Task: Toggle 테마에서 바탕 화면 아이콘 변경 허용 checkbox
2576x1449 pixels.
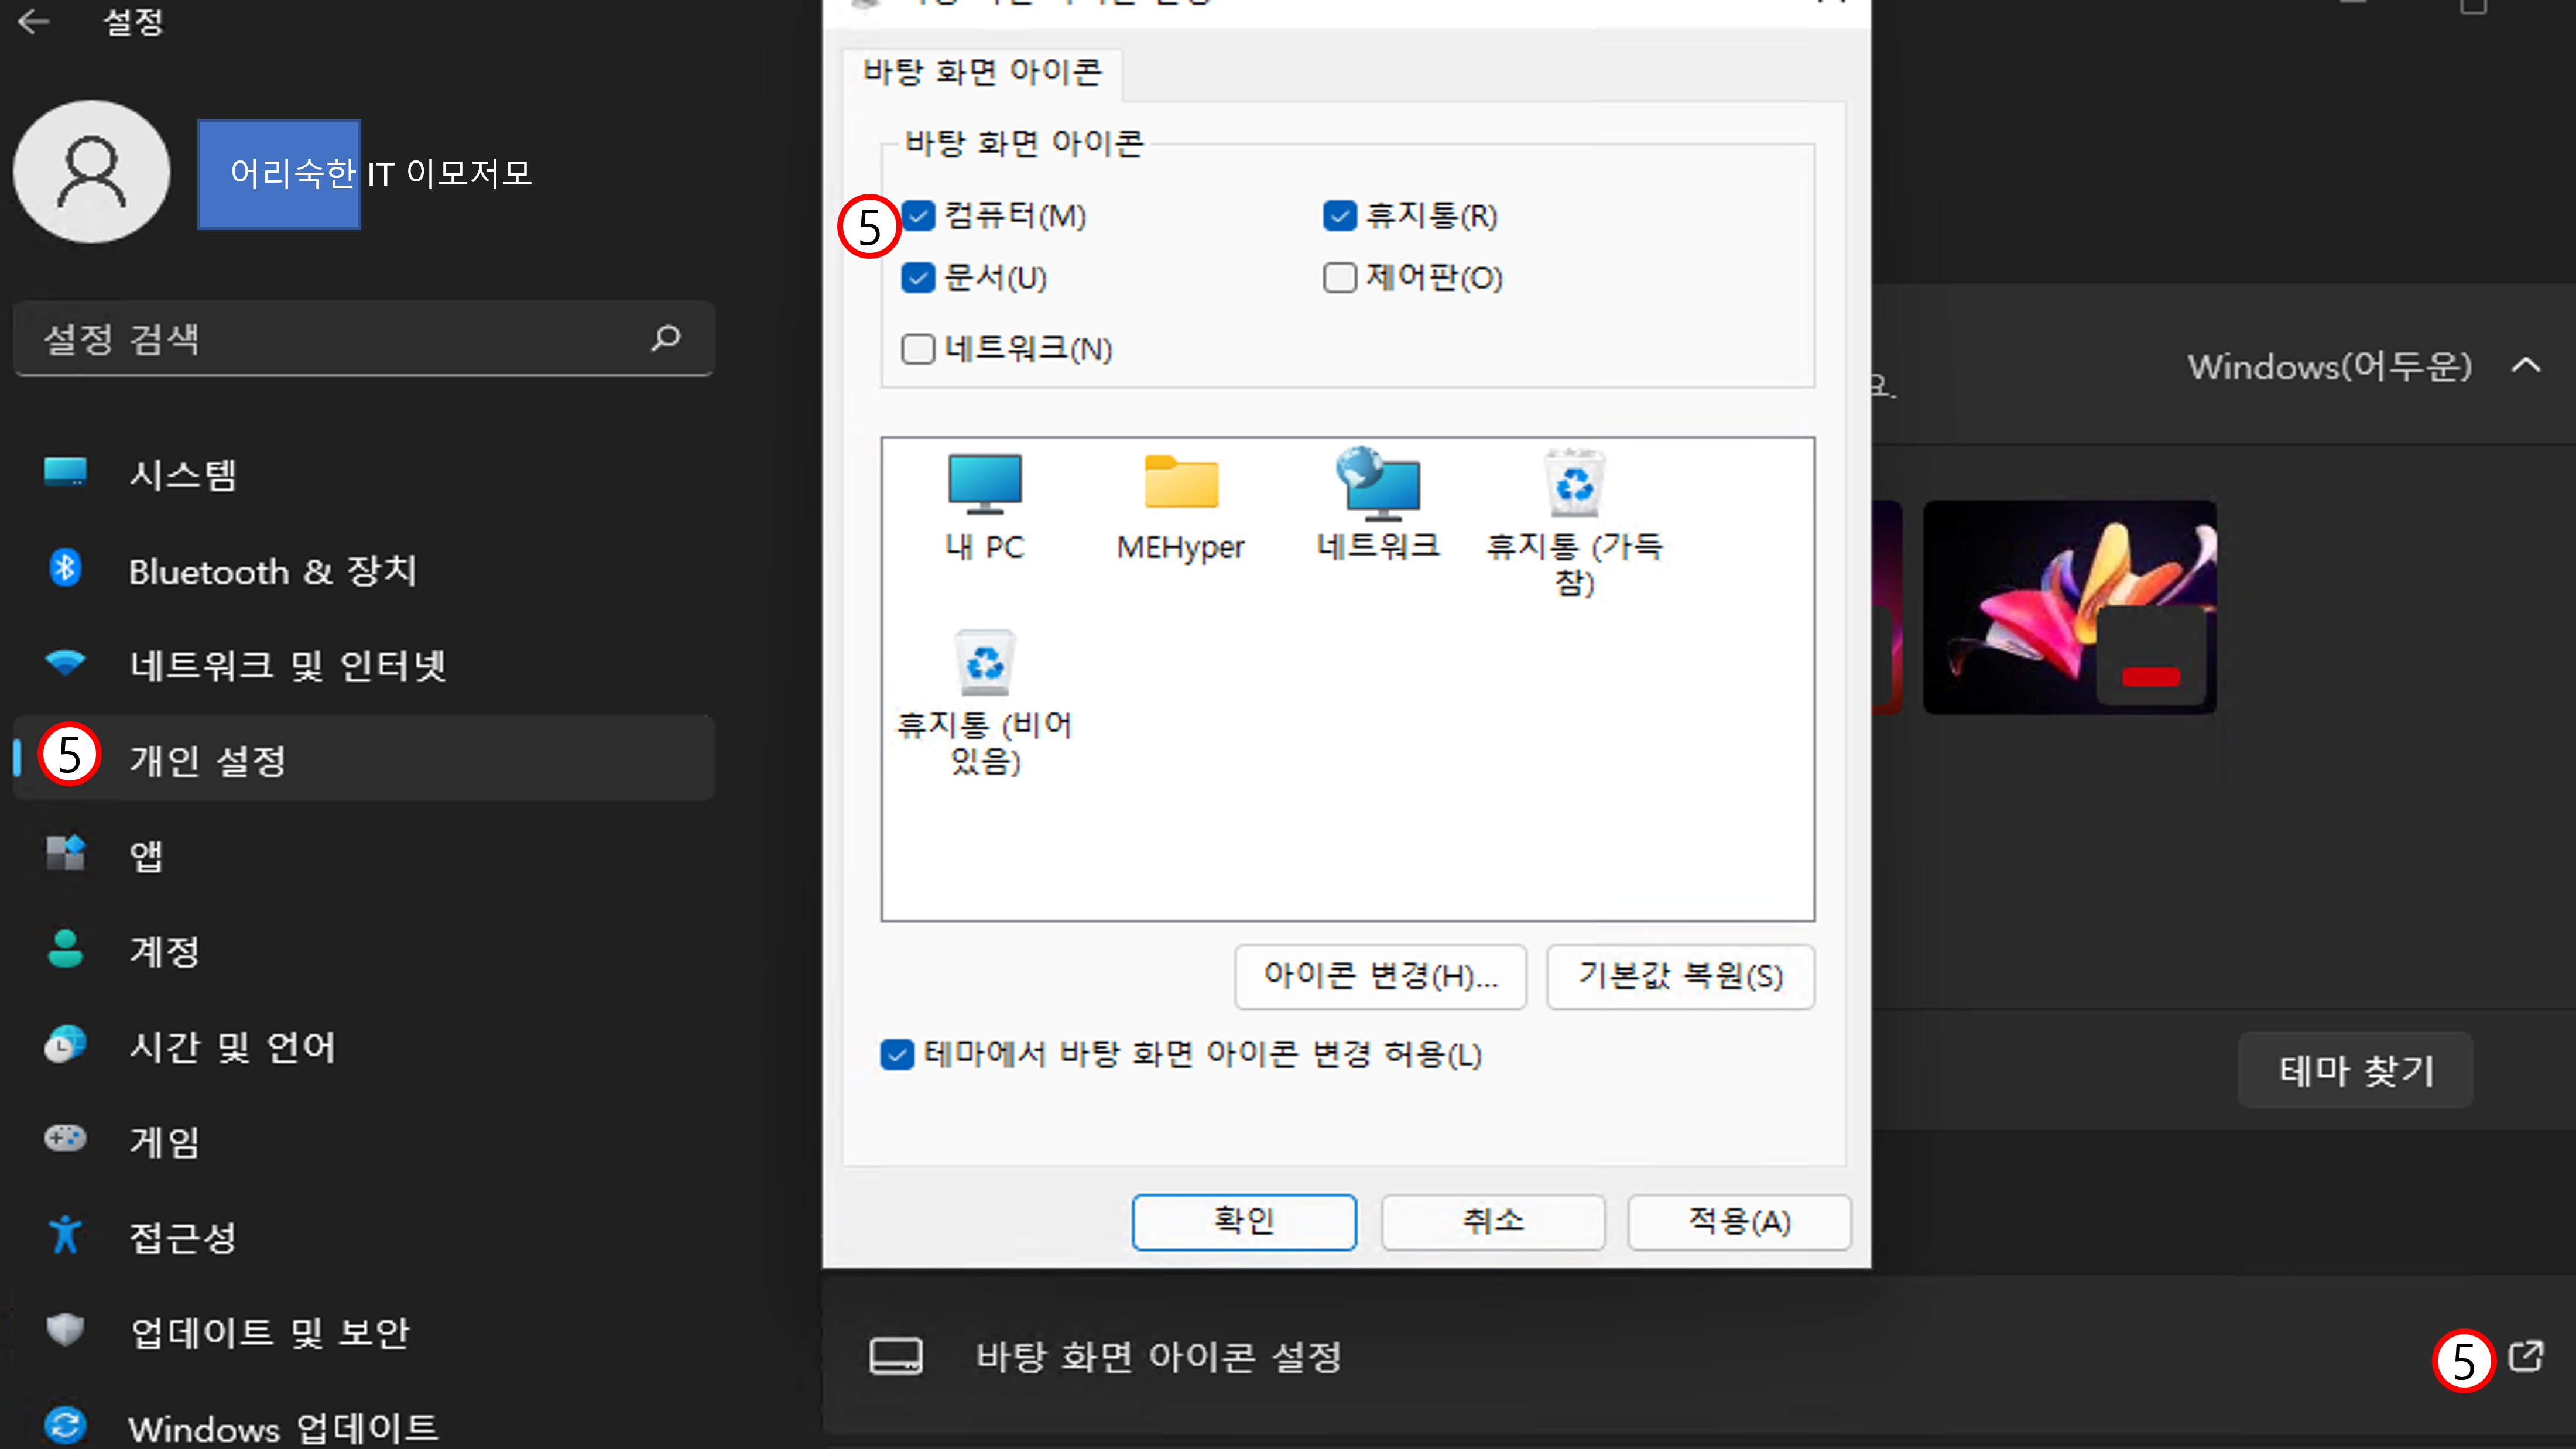Action: [897, 1054]
